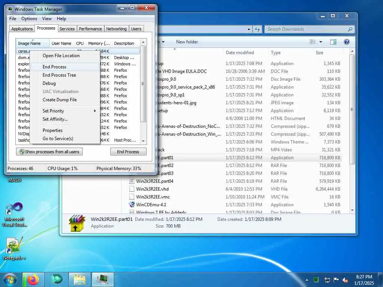The width and height of the screenshot is (383, 287).
Task: Choose Create Dump File
Action: tap(65, 100)
